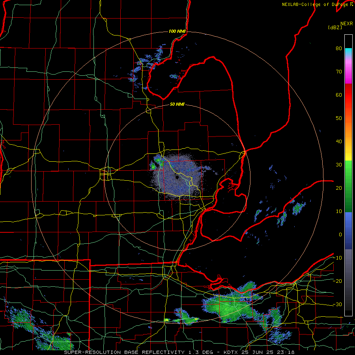Click the bright green segment of the color bar
This screenshot has height=355, width=355.
tap(348, 168)
